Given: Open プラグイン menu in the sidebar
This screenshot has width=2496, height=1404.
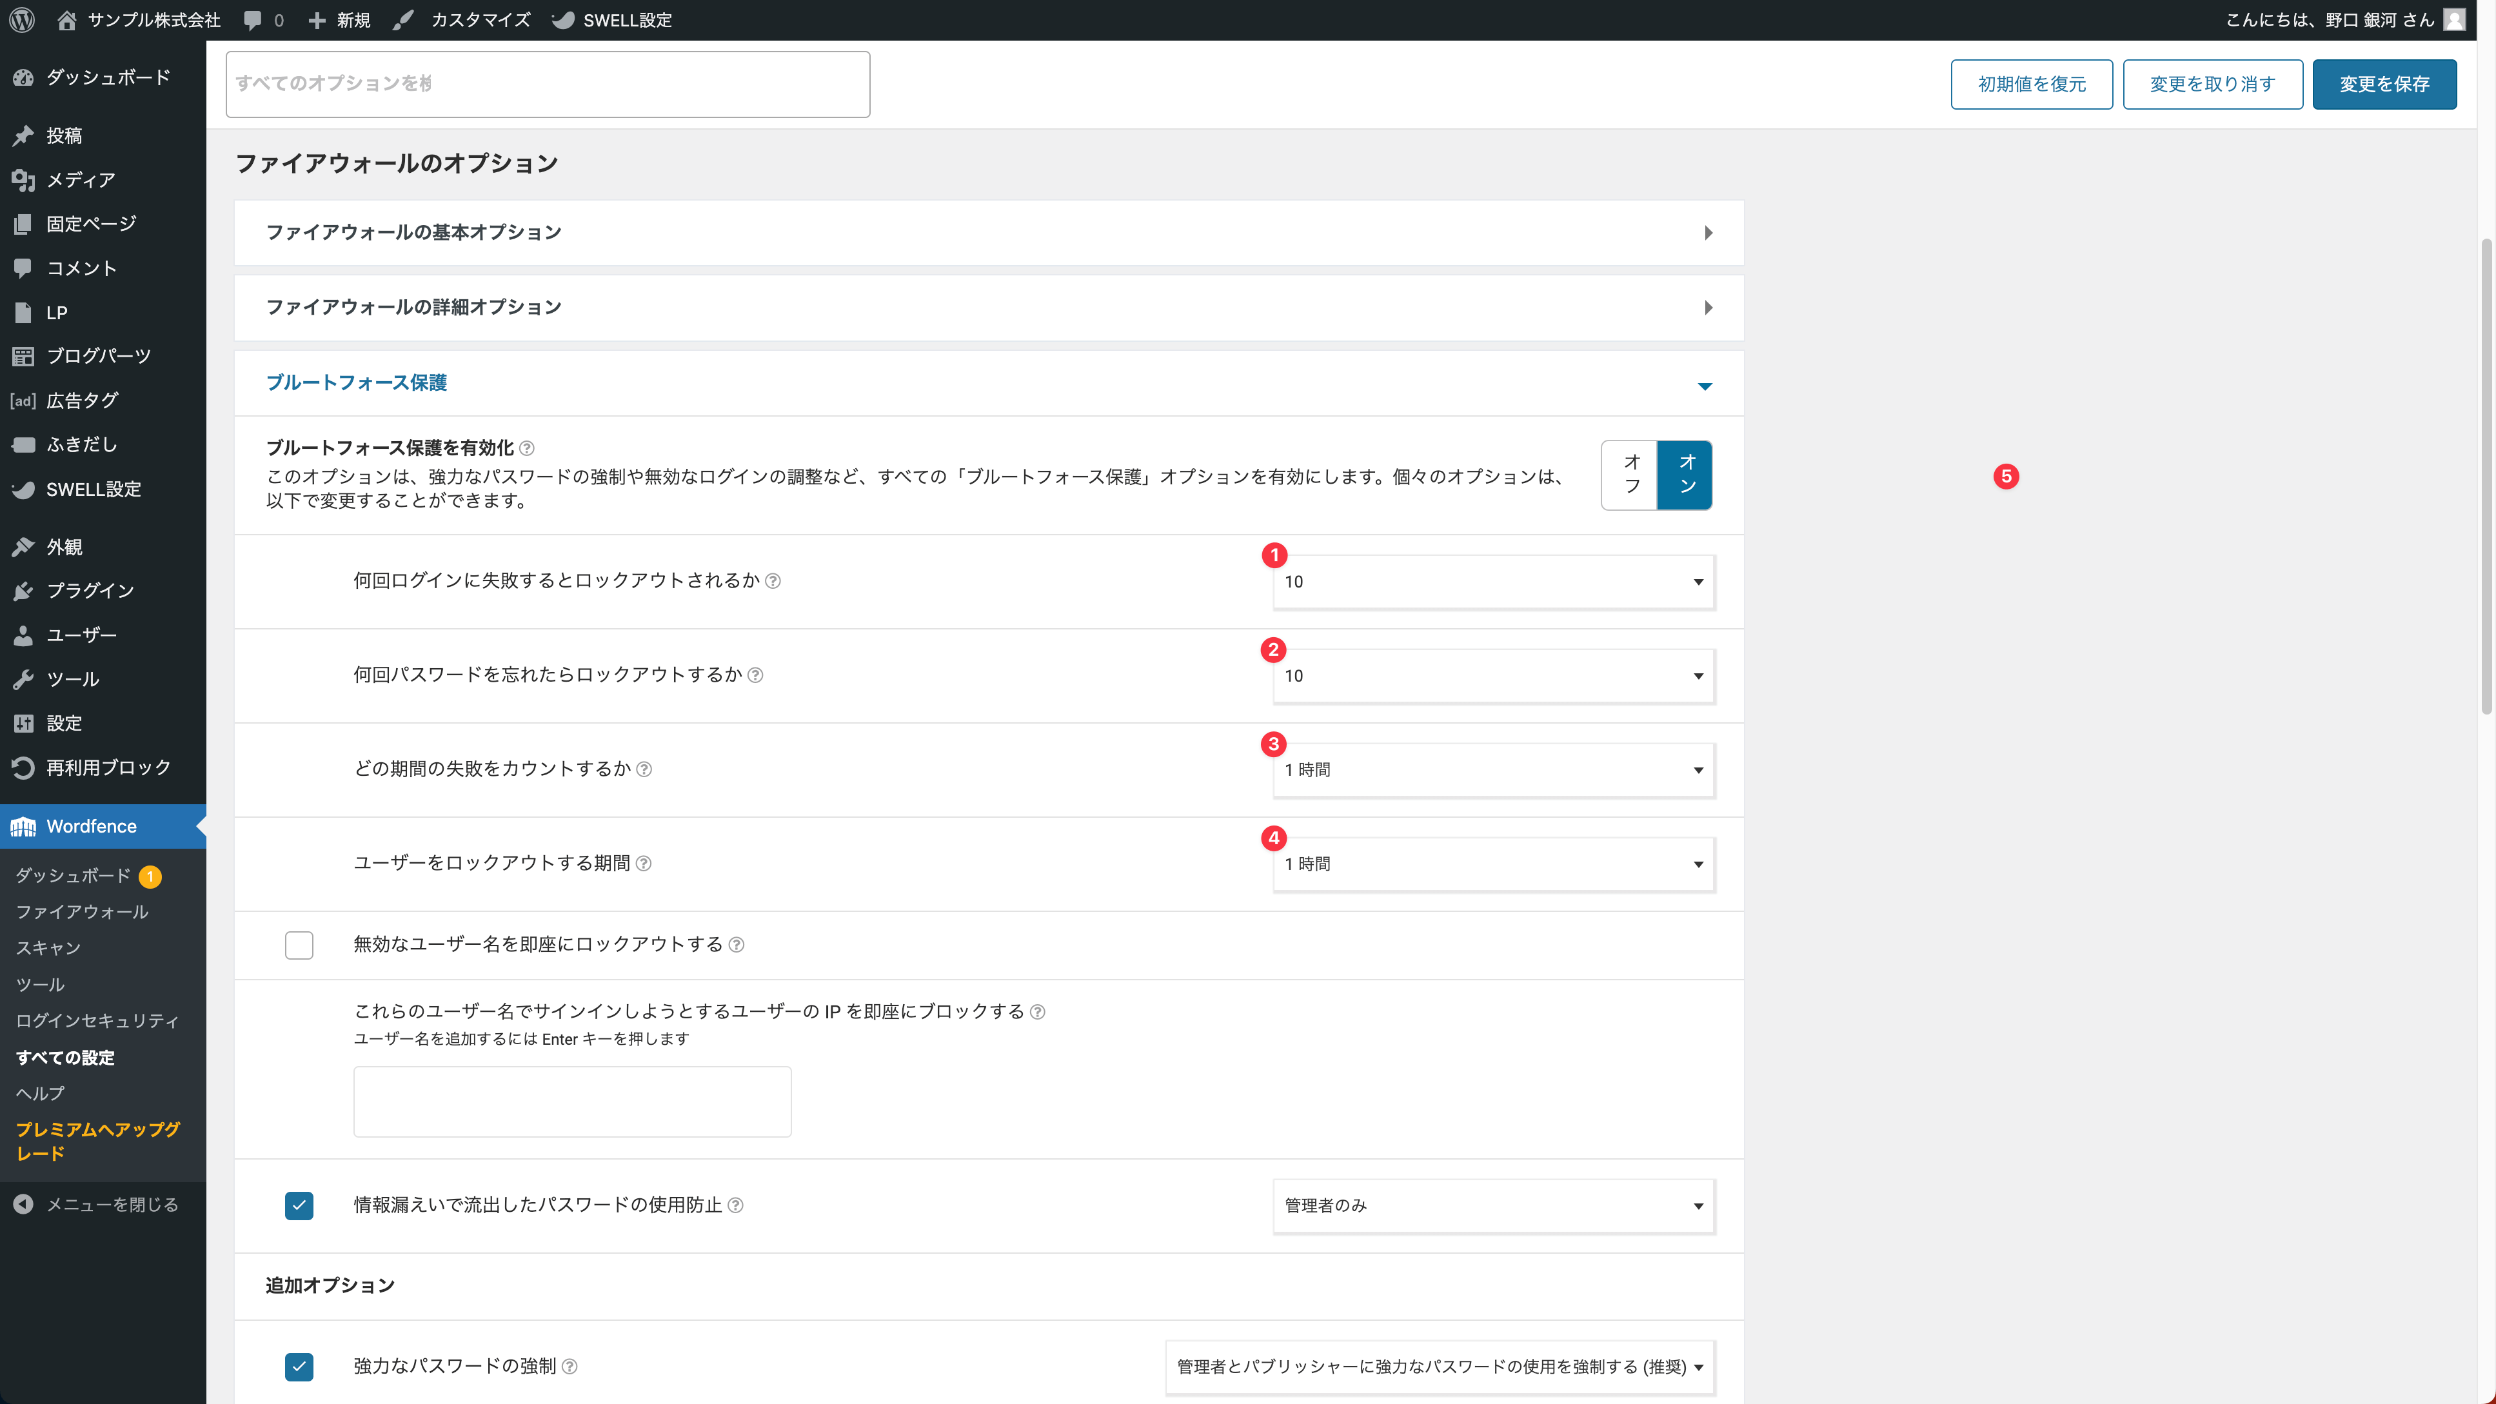Looking at the screenshot, I should coord(90,590).
